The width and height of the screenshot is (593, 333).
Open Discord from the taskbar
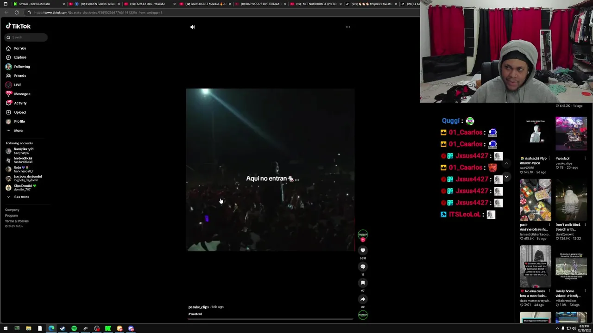pos(131,329)
